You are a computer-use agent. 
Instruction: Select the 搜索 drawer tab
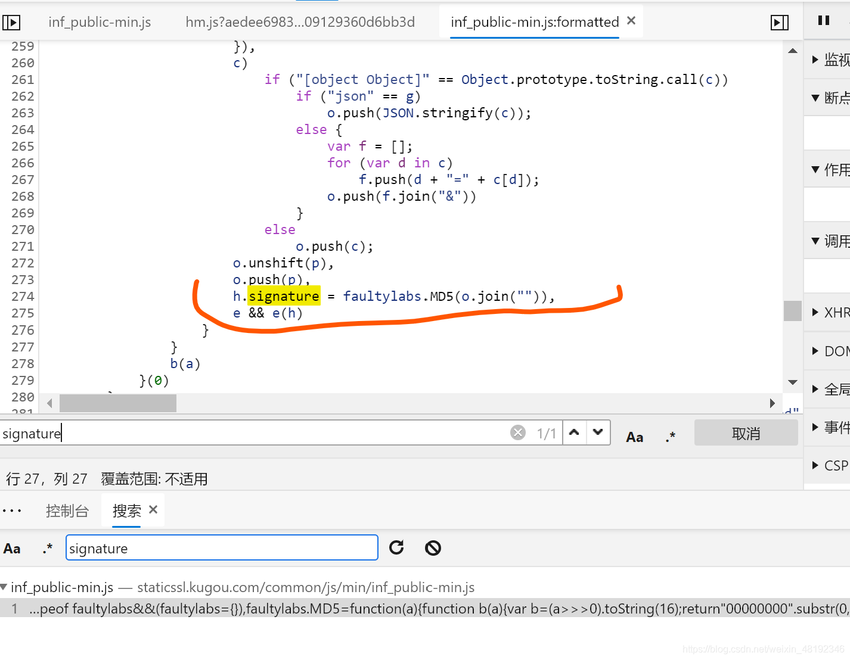click(x=126, y=510)
